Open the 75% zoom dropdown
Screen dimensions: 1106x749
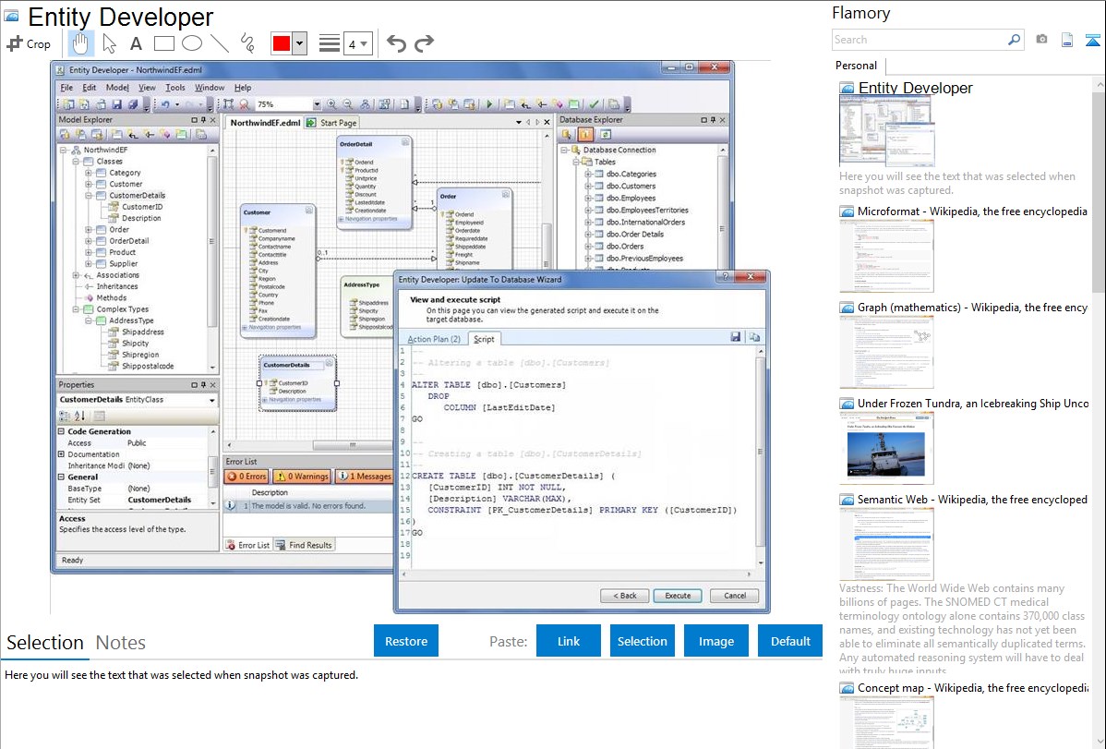pyautogui.click(x=317, y=104)
